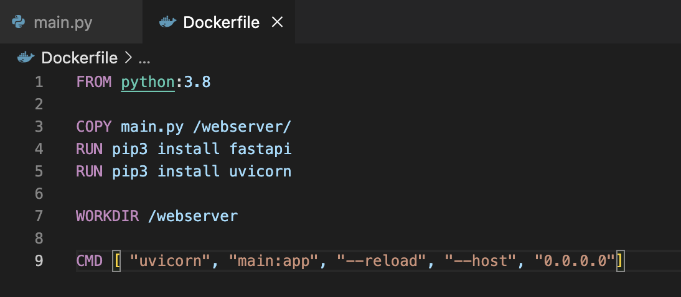Click the COPY instruction keyword
Image resolution: width=681 pixels, height=297 pixels.
tap(94, 127)
